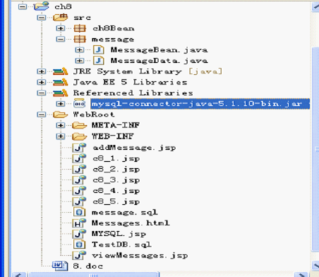Click the src source folder icon

pos(60,17)
